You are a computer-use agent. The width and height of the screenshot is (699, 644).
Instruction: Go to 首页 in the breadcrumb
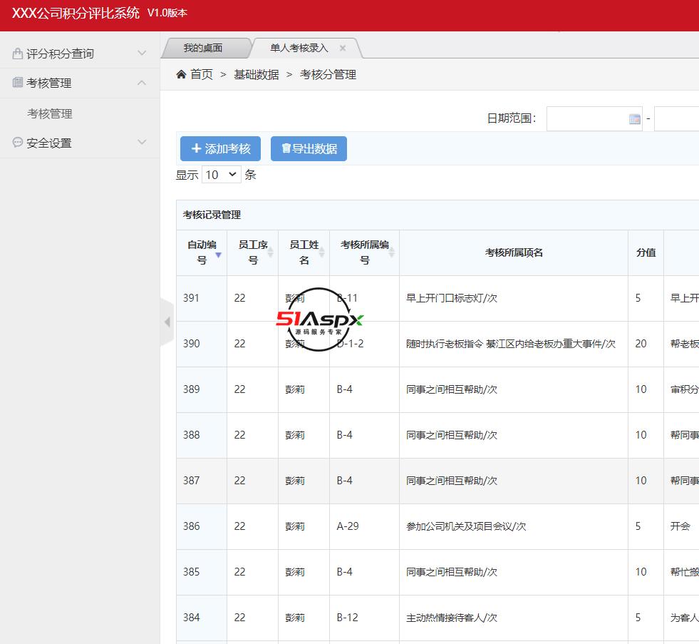[202, 74]
